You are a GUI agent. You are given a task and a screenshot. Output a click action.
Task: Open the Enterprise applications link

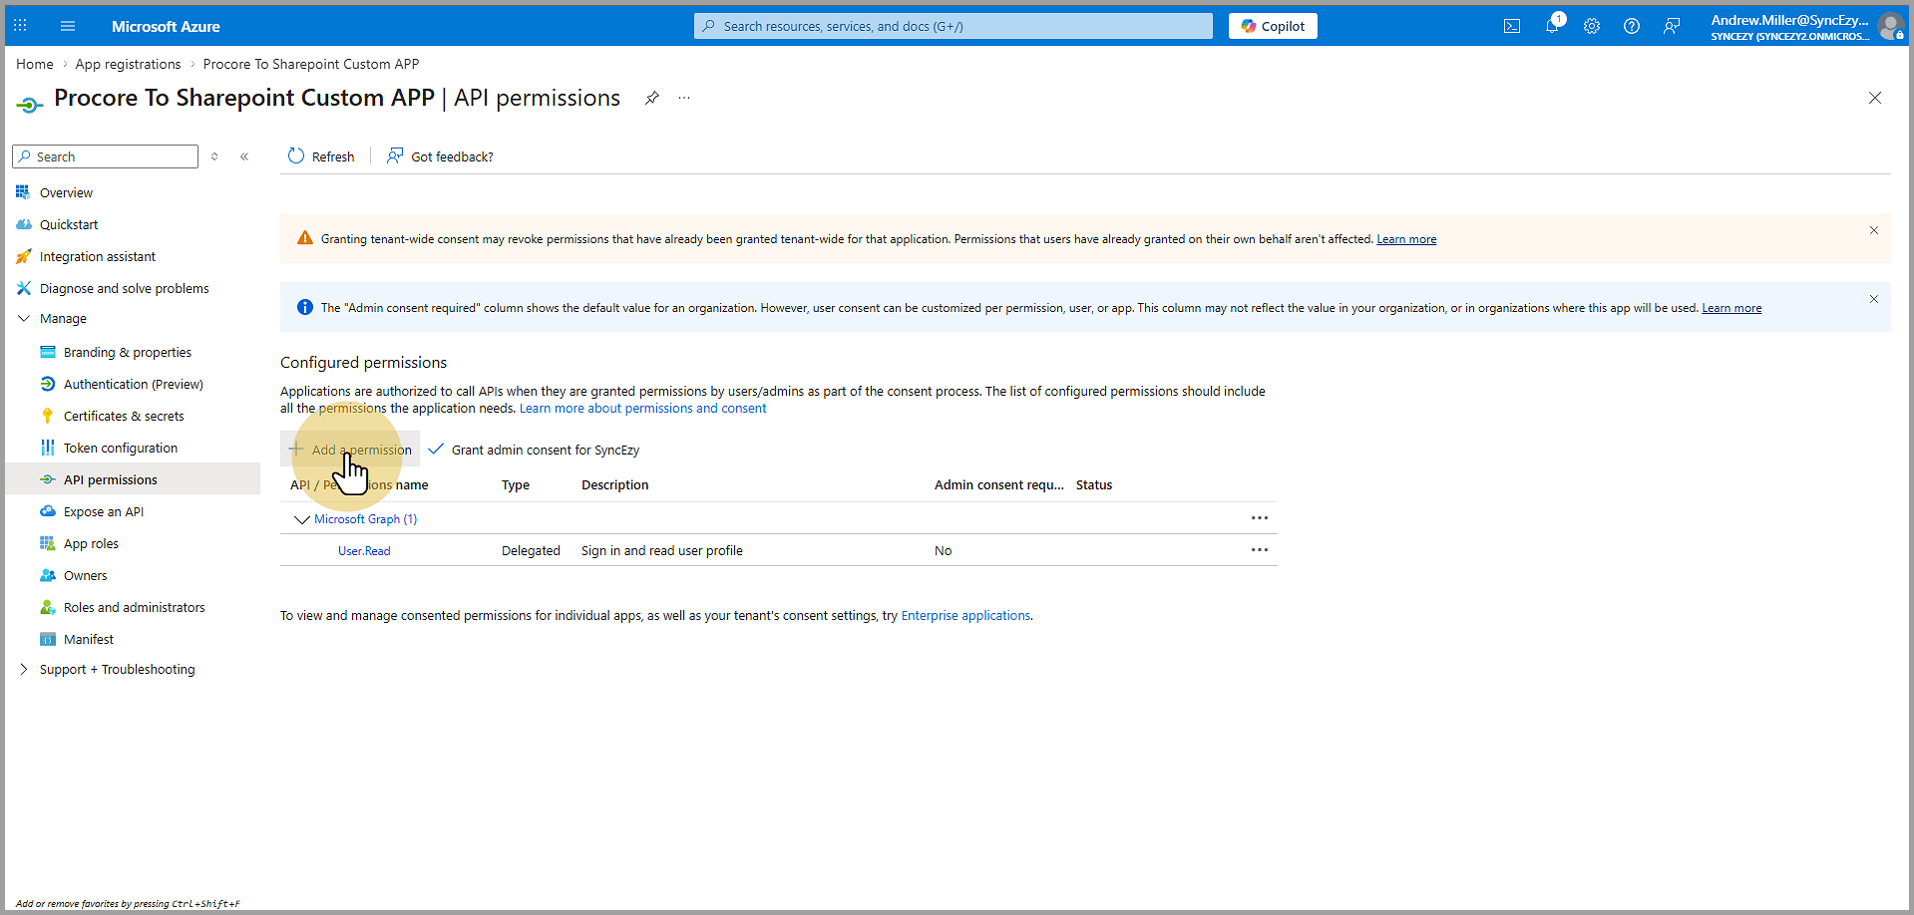[x=964, y=616]
